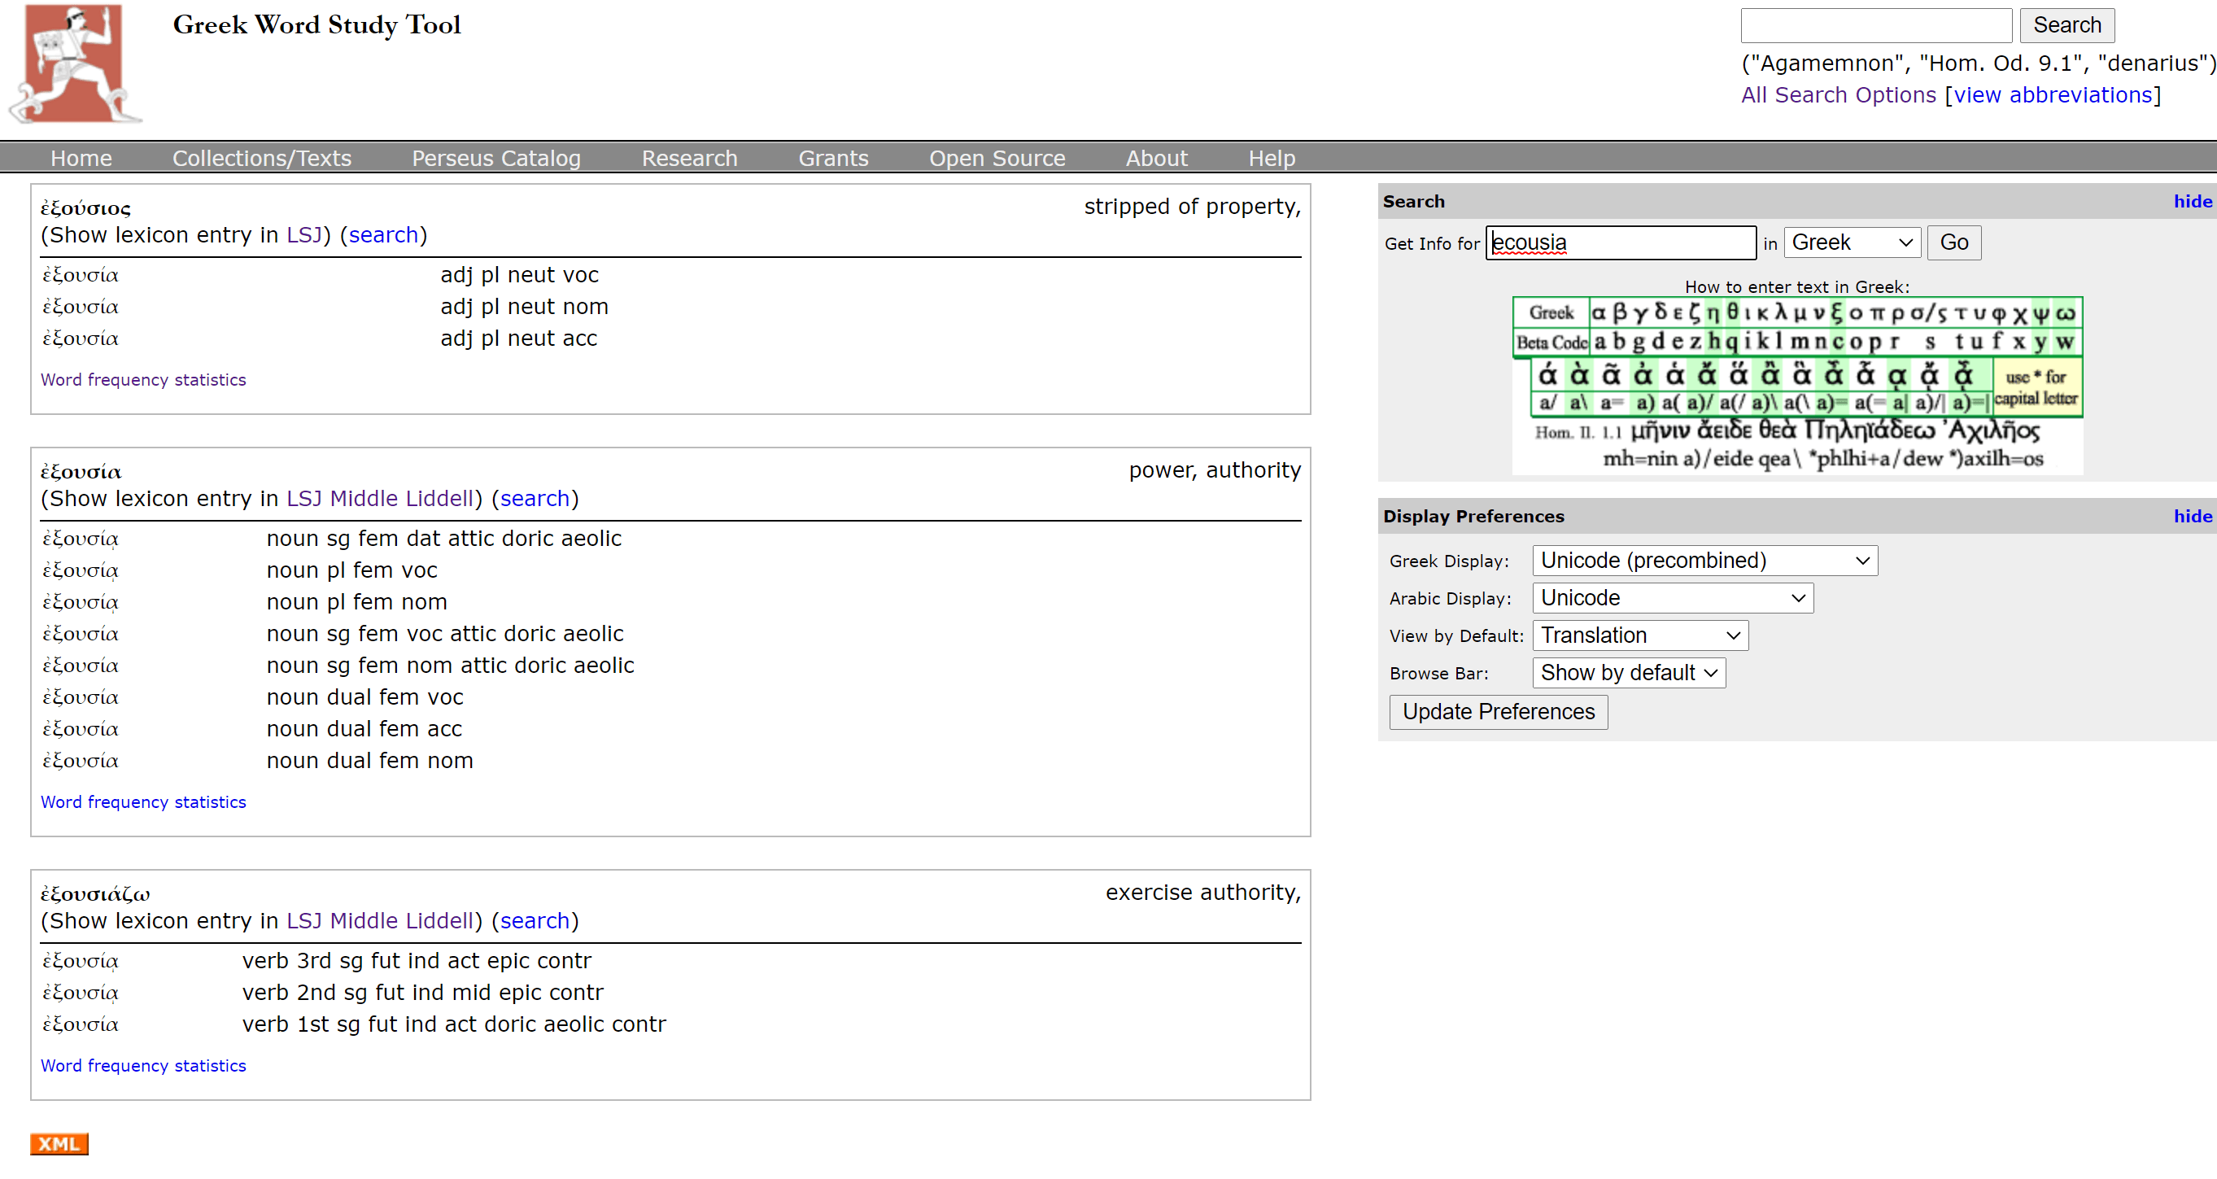The image size is (2217, 1179).
Task: Change the language dropdown set to Greek
Action: point(1851,242)
